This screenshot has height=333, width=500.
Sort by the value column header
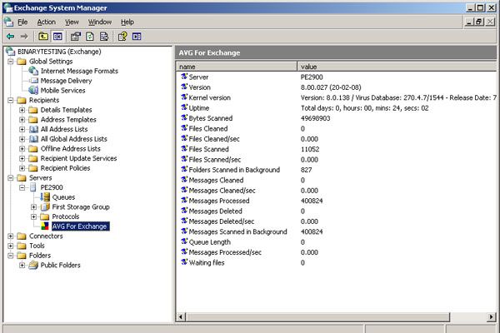point(397,67)
